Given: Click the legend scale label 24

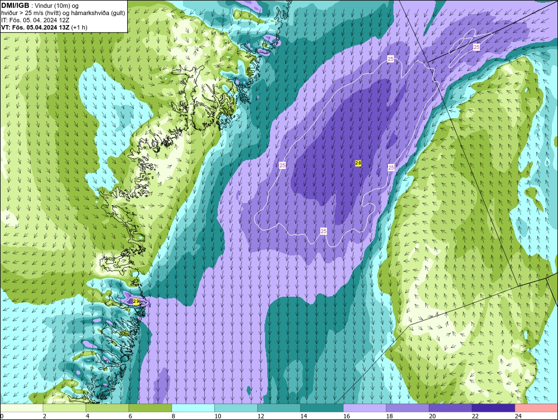Looking at the screenshot, I should point(518,416).
